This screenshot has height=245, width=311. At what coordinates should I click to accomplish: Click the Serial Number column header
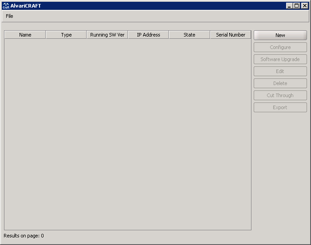(231, 35)
